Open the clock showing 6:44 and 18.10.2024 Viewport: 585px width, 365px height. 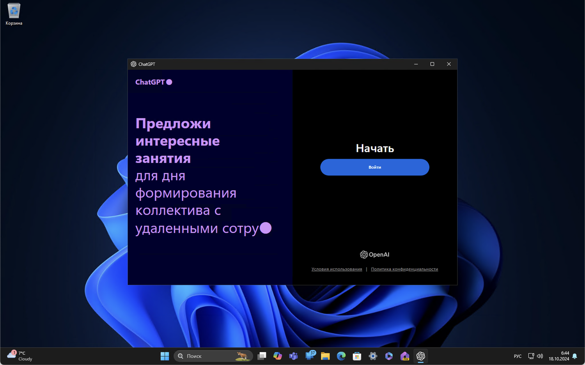pos(559,356)
